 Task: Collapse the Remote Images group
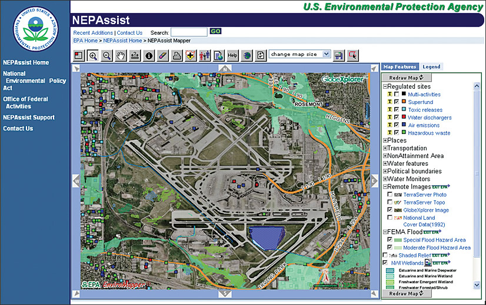coord(385,187)
